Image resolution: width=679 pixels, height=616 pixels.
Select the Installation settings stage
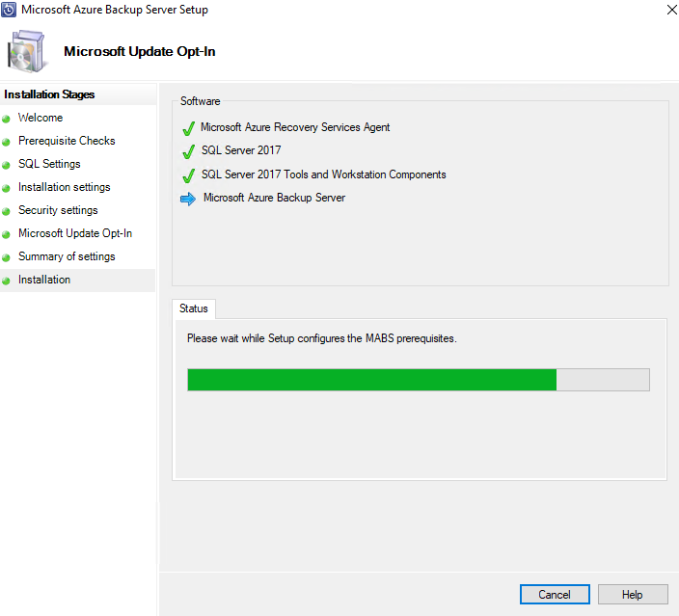tap(64, 187)
